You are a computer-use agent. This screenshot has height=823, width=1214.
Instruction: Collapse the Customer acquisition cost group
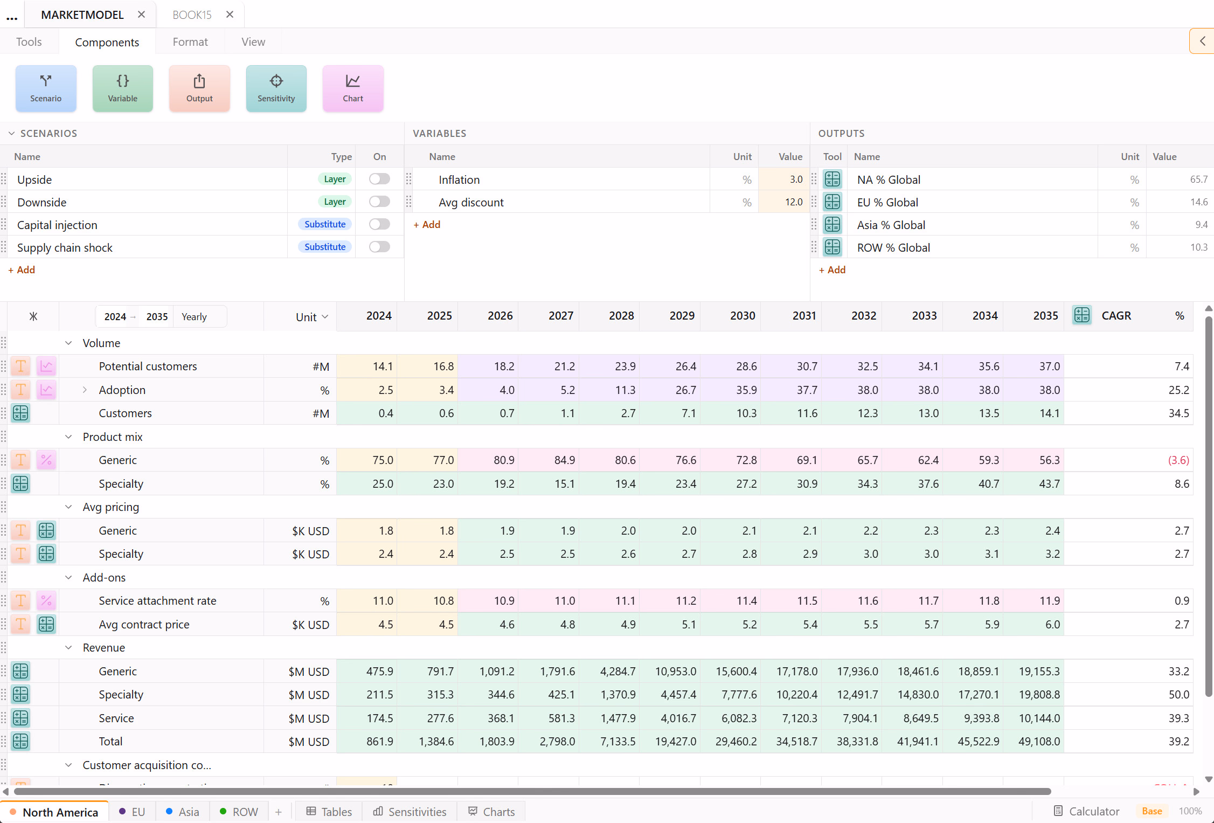pyautogui.click(x=68, y=765)
